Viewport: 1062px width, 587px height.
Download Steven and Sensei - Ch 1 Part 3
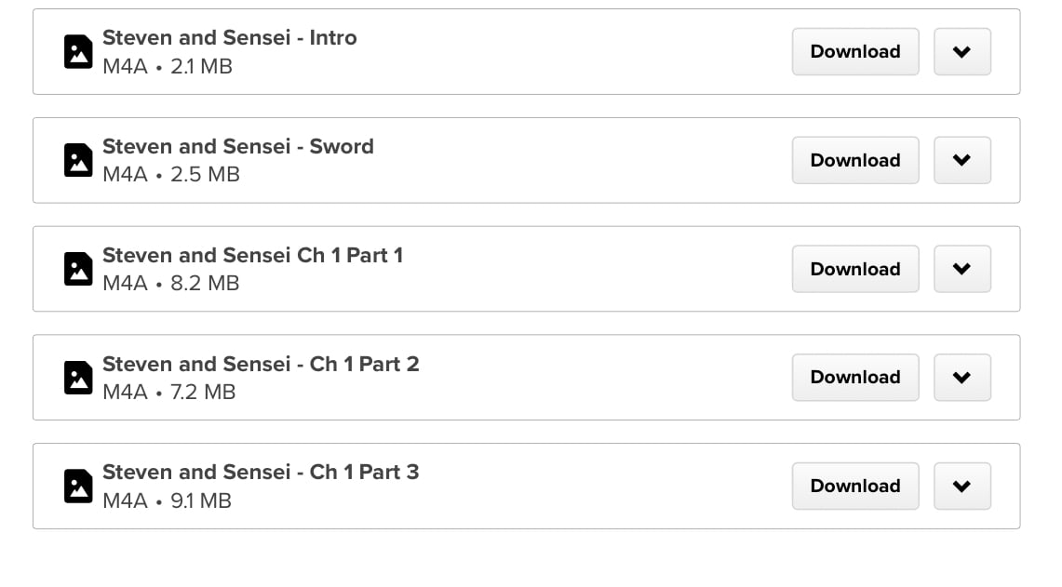854,486
